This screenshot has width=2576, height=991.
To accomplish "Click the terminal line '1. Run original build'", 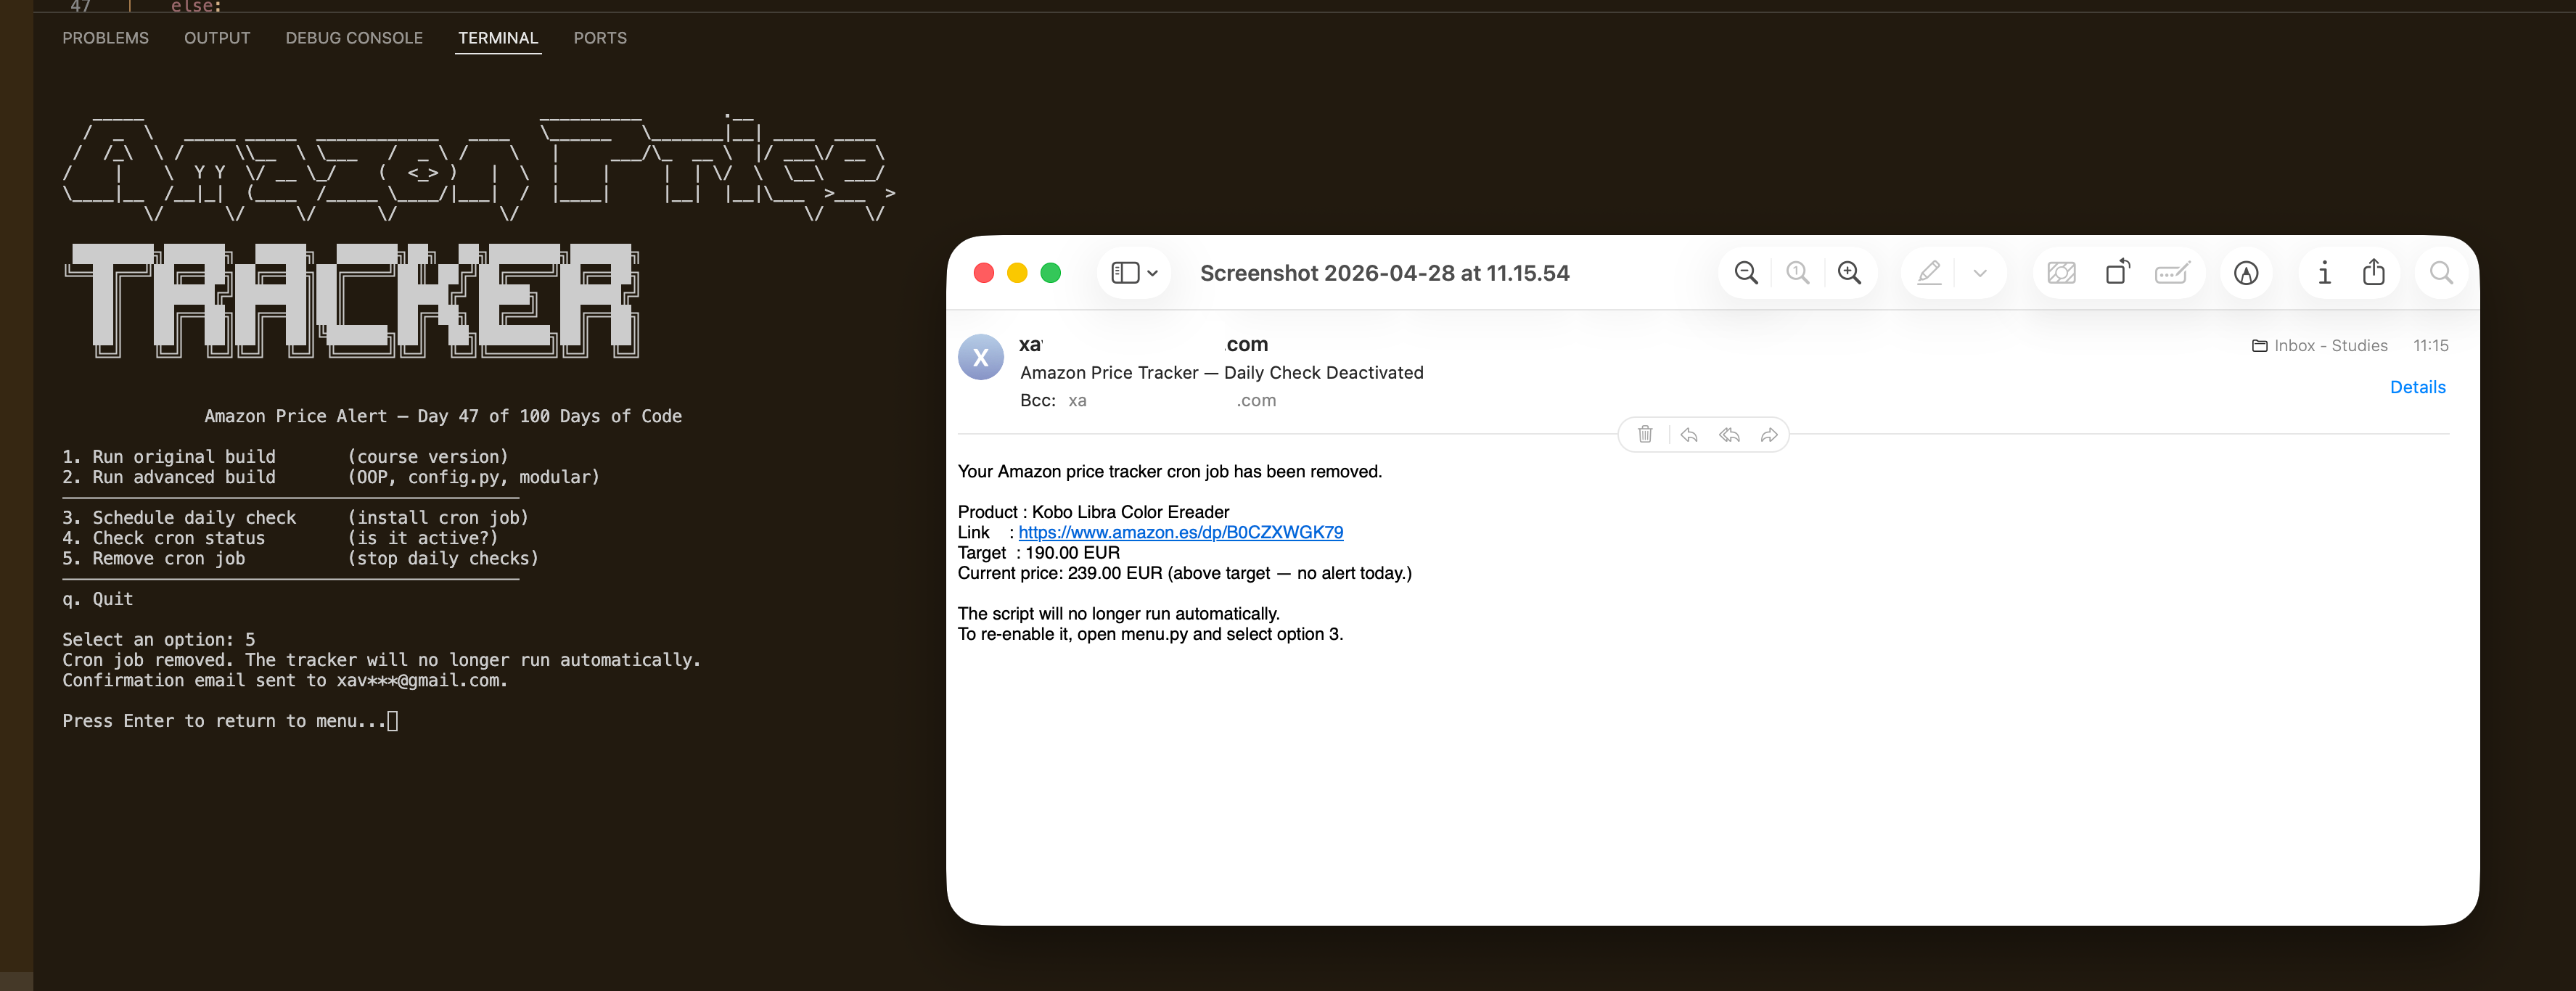I will click(x=285, y=457).
